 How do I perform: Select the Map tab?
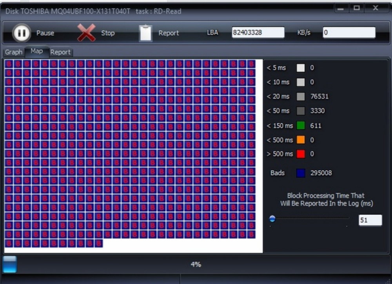pyautogui.click(x=37, y=51)
